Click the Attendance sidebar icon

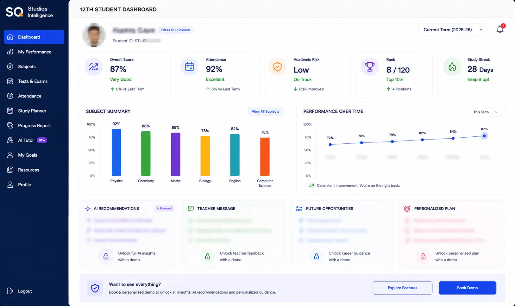coord(10,96)
